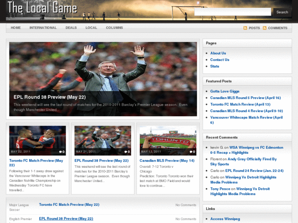Open EPL Round 38 Preview list entry
Image resolution: width=298 pixels, height=223 pixels.
[x=66, y=218]
